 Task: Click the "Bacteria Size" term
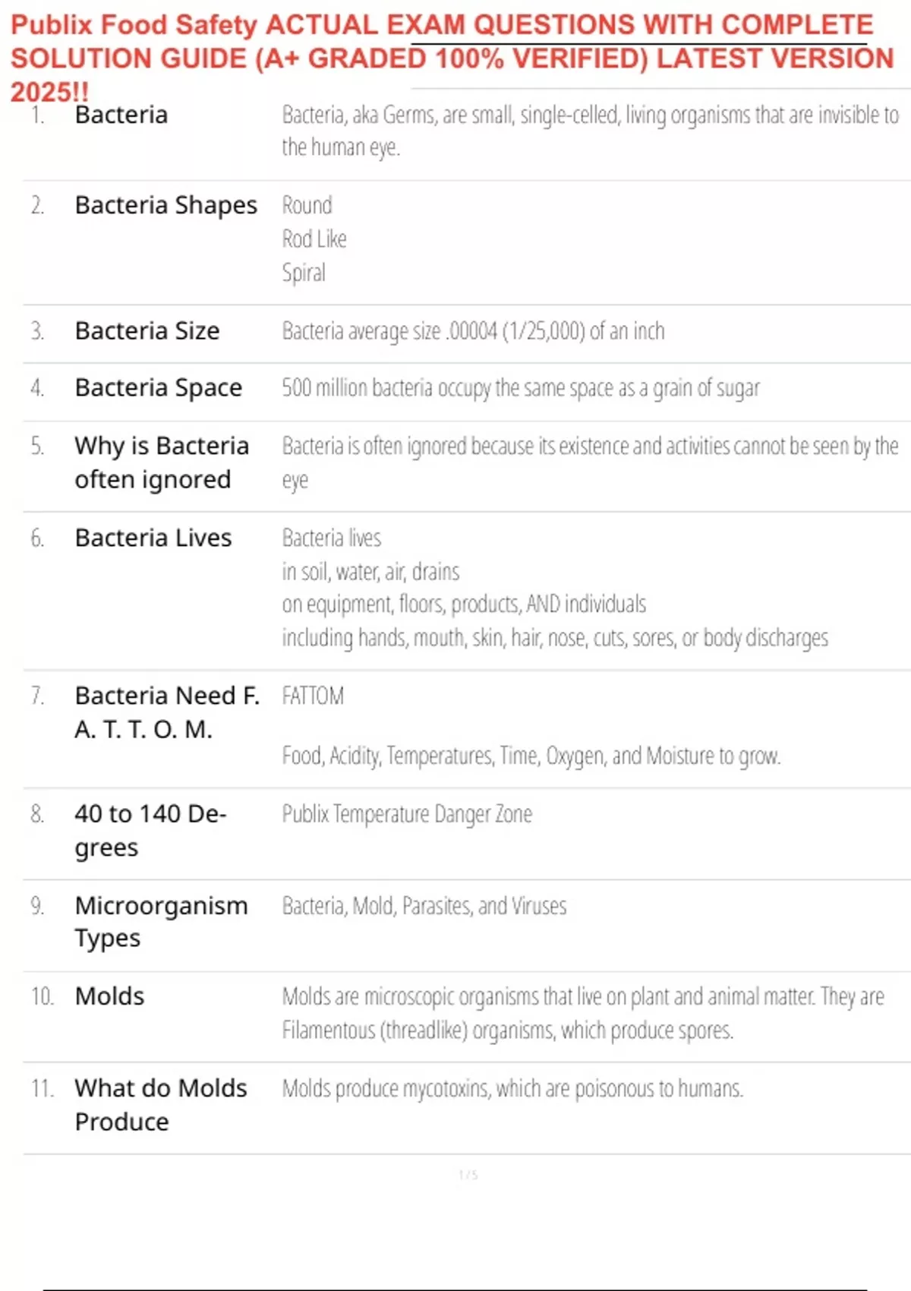(147, 331)
